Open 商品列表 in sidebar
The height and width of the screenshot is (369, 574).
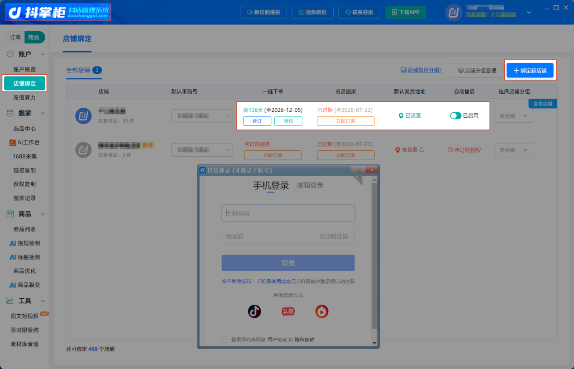[24, 229]
